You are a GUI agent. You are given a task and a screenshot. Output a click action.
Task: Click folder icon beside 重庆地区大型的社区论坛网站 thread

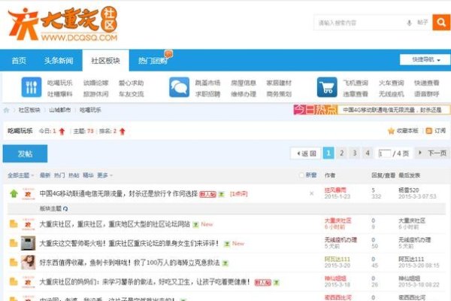click(x=14, y=223)
